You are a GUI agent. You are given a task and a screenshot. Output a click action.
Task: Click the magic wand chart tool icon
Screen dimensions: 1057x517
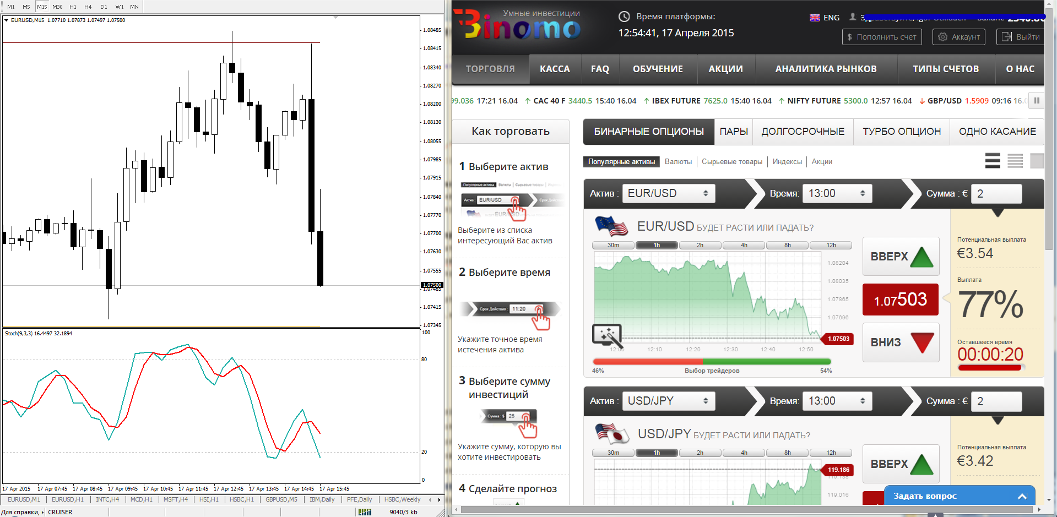(606, 335)
